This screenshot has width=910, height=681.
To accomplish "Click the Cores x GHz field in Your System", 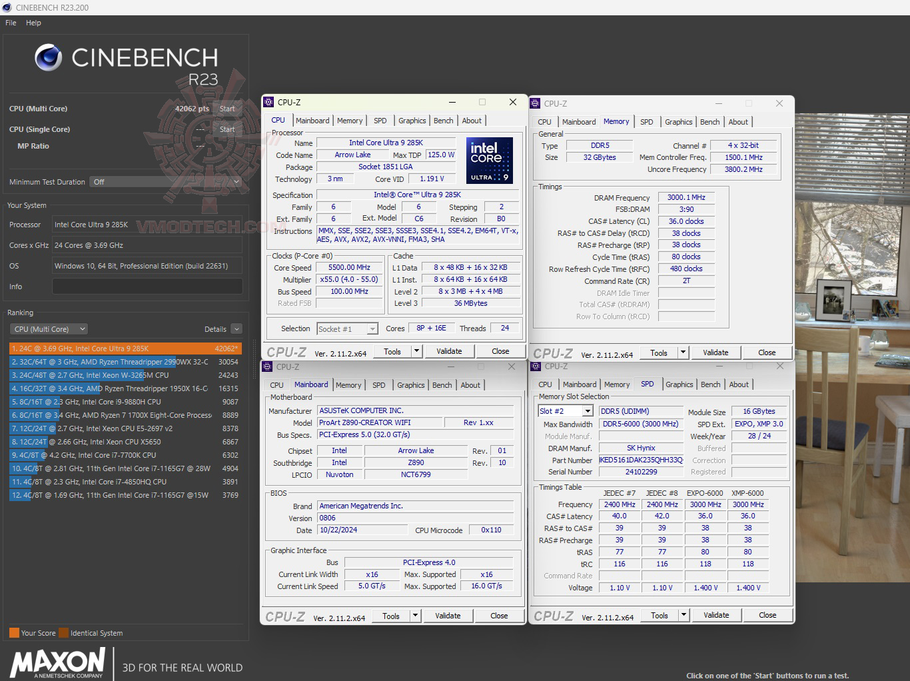I will click(147, 245).
